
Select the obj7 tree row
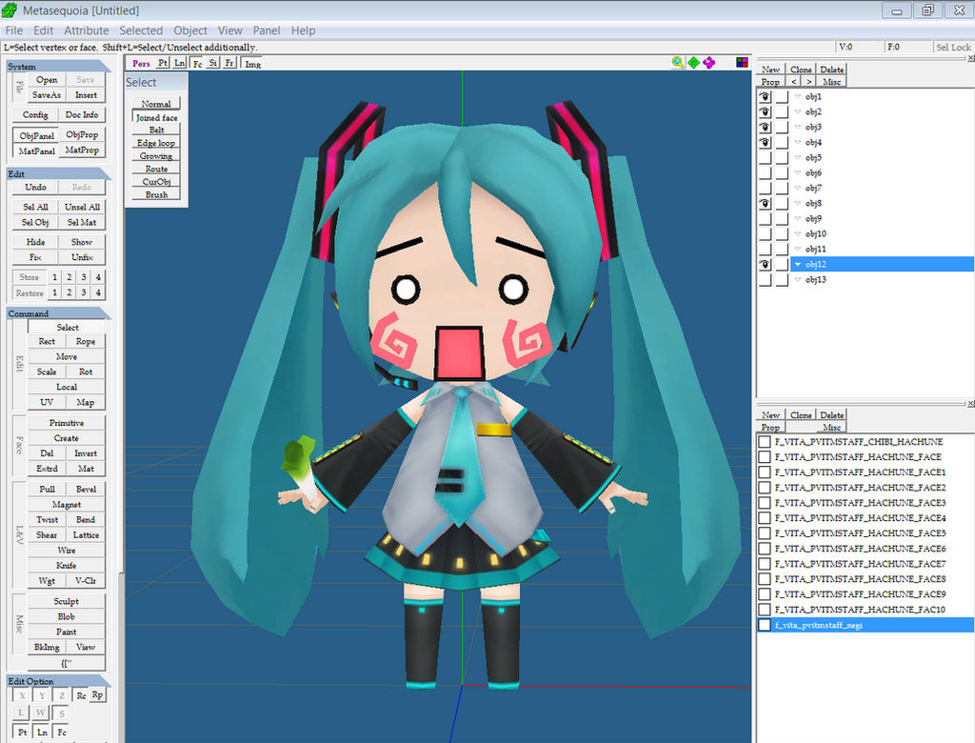click(882, 188)
